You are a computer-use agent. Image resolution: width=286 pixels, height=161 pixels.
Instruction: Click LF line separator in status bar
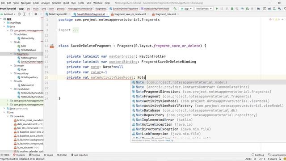255,159
